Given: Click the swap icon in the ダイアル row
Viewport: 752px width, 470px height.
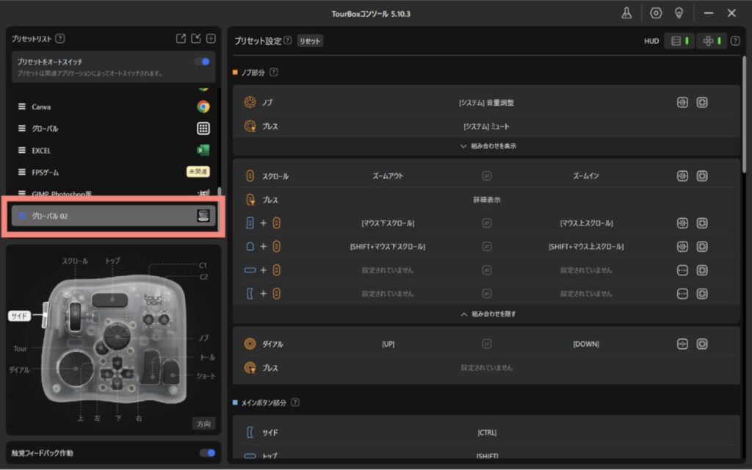Looking at the screenshot, I should point(486,344).
